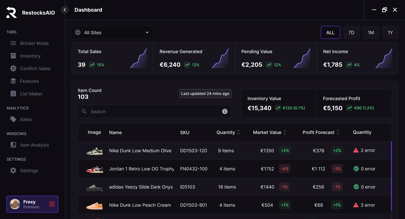Select the Bricker Mode tab icon
405x219 pixels.
coord(13,43)
